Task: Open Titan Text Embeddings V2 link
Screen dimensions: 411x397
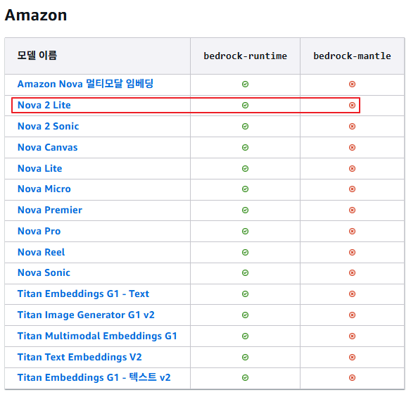Action: click(x=80, y=357)
